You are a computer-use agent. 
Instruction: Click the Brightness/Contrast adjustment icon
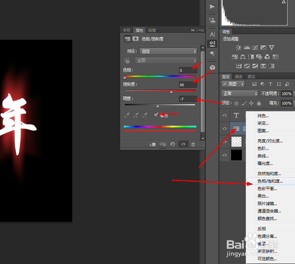click(x=239, y=47)
